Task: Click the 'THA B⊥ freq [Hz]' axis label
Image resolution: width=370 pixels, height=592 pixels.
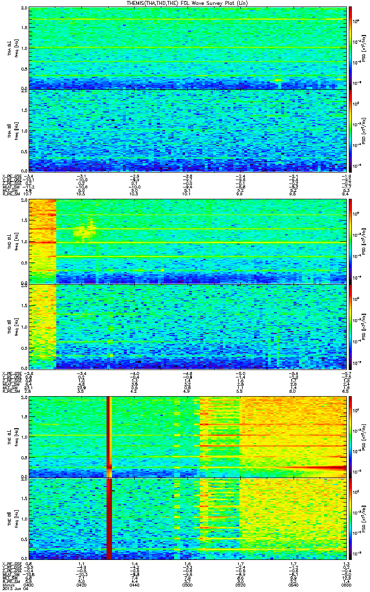Action: pyautogui.click(x=12, y=48)
